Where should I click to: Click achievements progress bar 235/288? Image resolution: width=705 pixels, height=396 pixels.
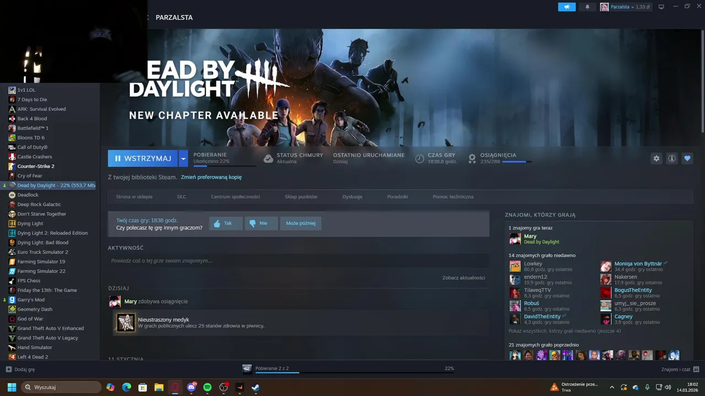coord(517,162)
